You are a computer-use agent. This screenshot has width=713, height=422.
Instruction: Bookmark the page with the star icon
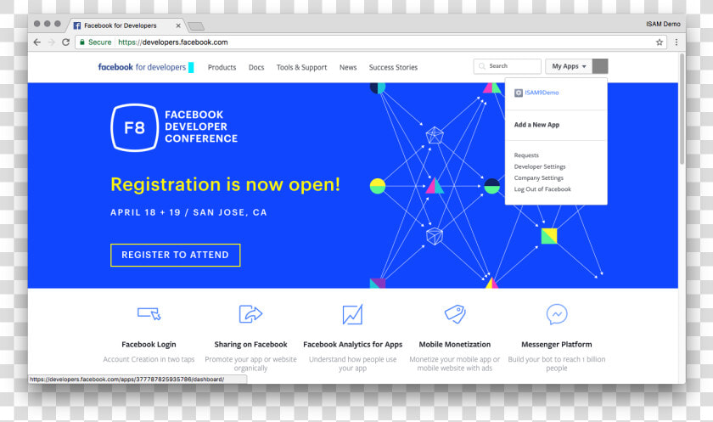660,42
